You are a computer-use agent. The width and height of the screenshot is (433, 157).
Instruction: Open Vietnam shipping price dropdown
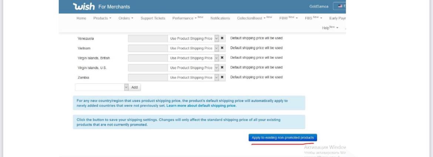click(x=193, y=48)
